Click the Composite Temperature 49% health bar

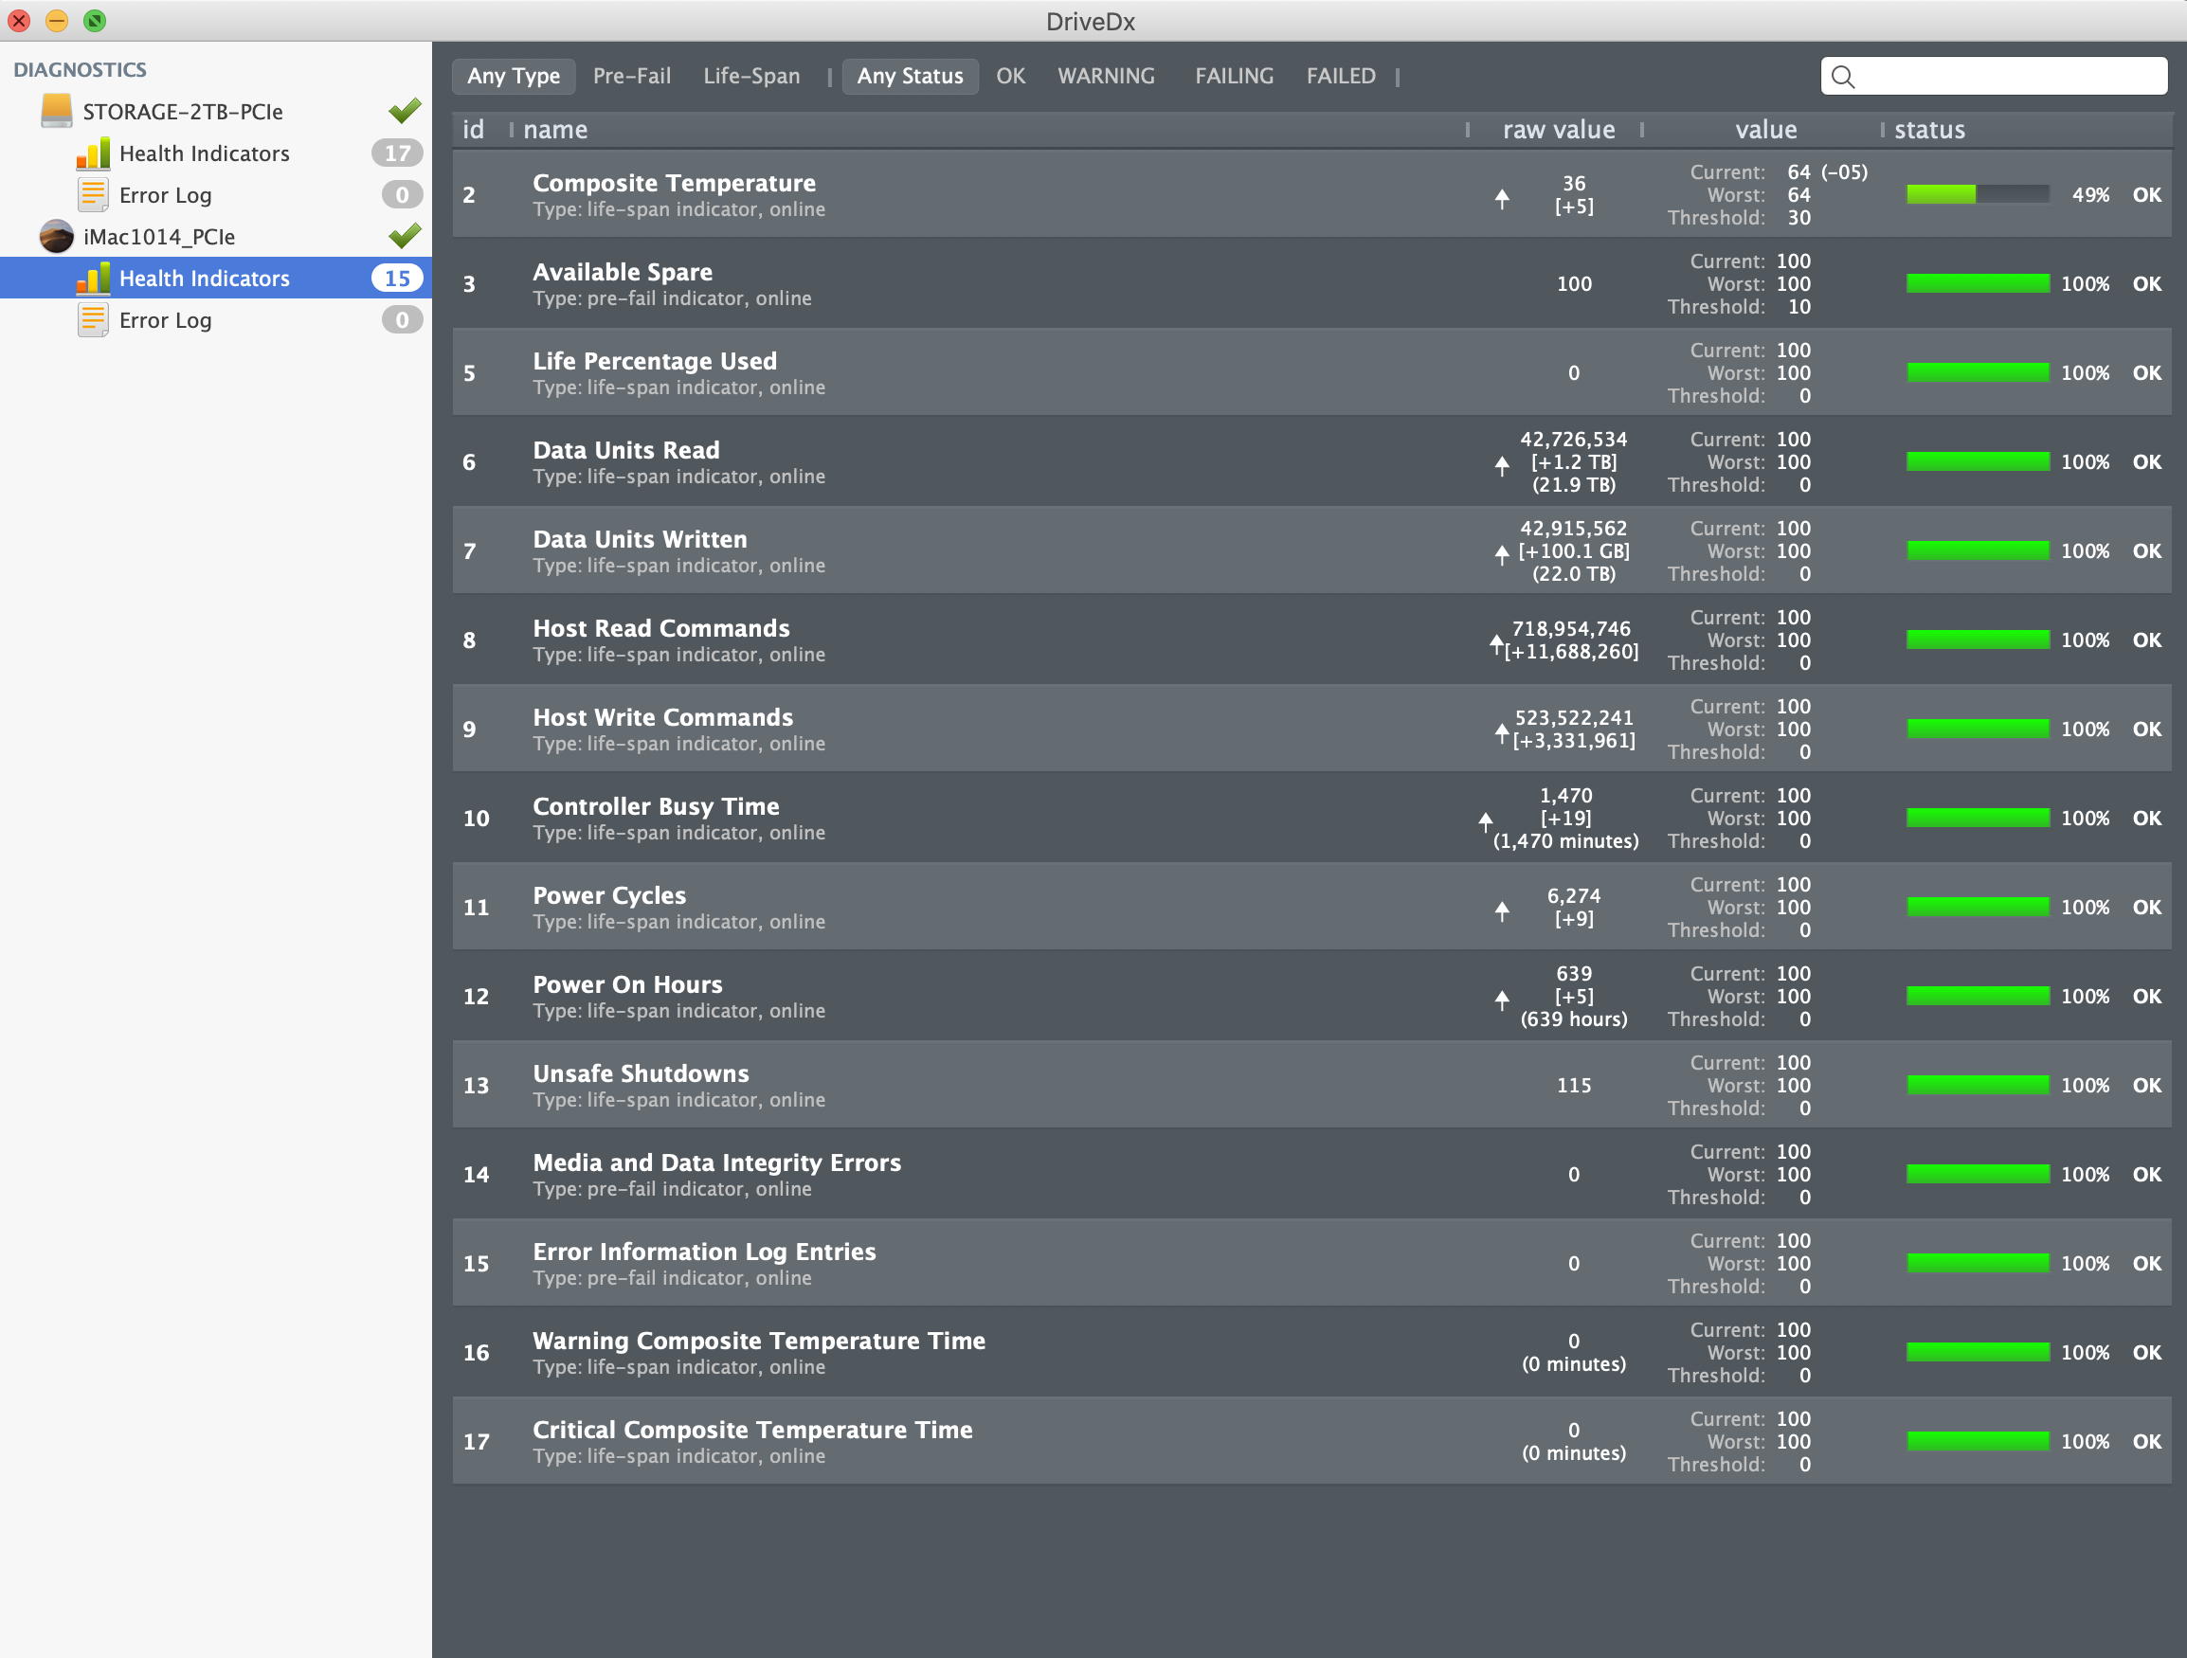pos(1977,195)
